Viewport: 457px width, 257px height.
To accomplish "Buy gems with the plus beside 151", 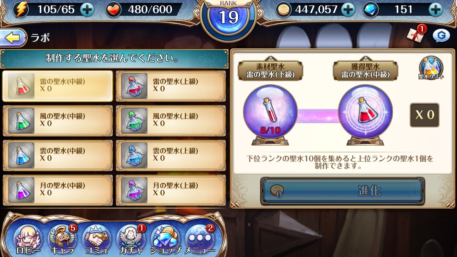I will coord(436,10).
